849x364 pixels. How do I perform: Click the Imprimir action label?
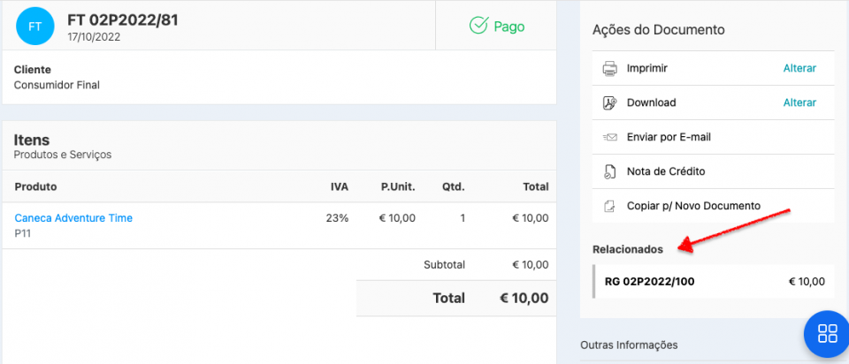[x=646, y=68]
